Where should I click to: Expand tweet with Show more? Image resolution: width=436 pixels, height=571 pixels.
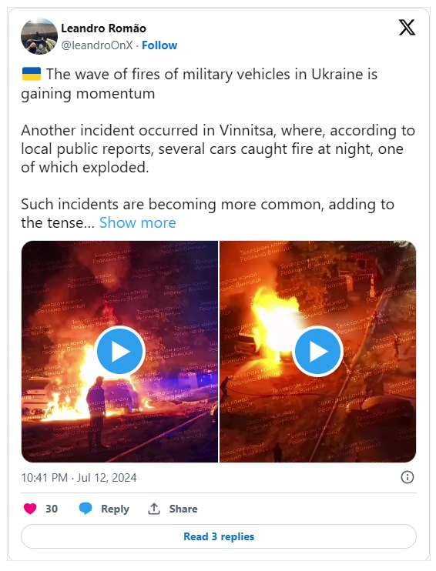click(137, 222)
